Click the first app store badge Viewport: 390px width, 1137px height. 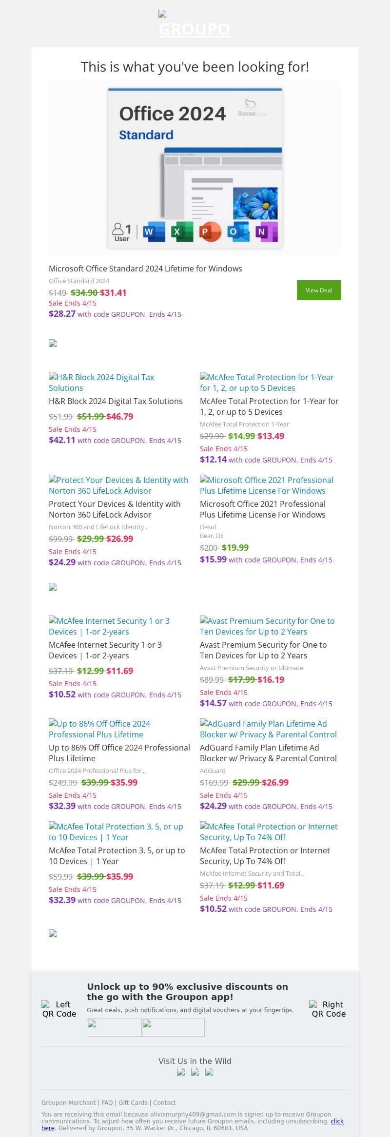click(114, 1027)
